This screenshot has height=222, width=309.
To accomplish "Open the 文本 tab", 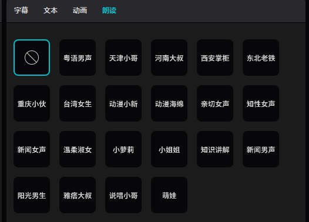I will click(x=51, y=10).
